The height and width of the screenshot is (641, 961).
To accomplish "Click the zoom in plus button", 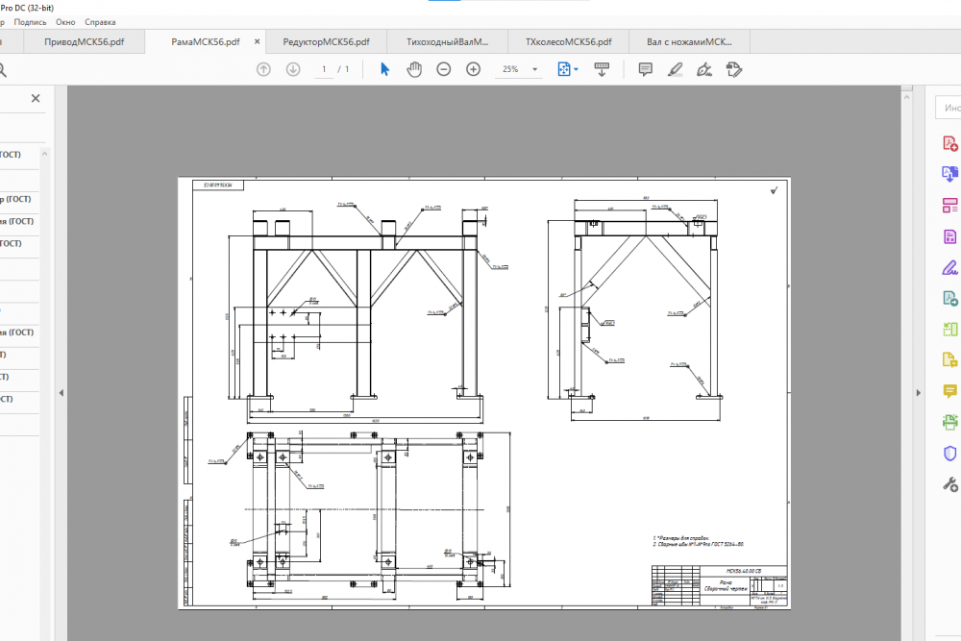I will click(x=473, y=69).
